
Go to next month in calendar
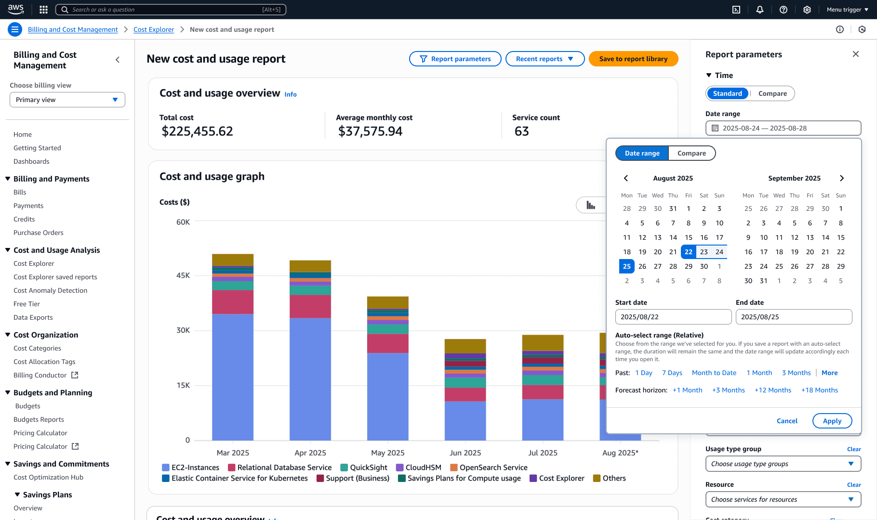click(x=842, y=178)
